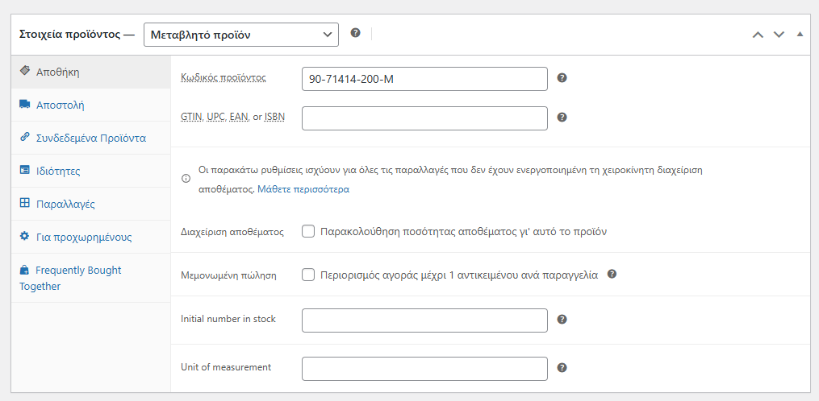Move panel up with the up chevron
819x401 pixels.
tap(758, 35)
